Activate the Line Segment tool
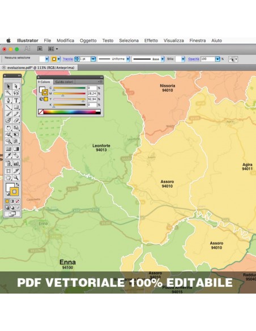The height and width of the screenshot is (331, 256). tap(8, 107)
